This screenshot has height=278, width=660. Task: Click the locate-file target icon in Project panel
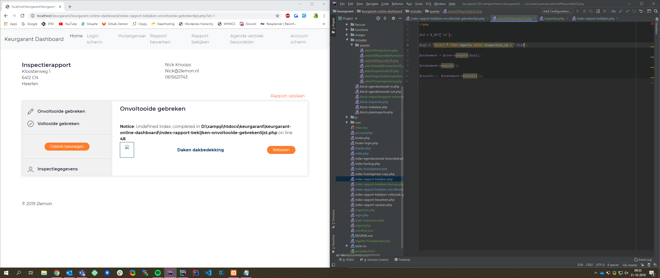tap(378, 18)
